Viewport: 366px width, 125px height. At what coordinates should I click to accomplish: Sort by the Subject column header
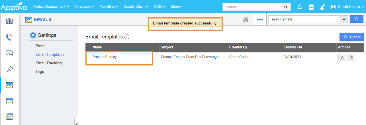167,47
